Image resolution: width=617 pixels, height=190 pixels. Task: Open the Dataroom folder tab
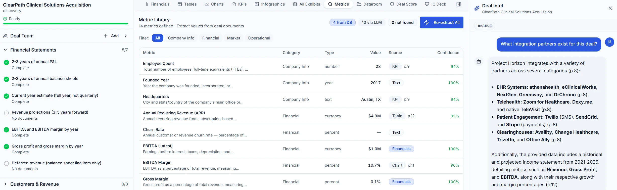(x=369, y=4)
